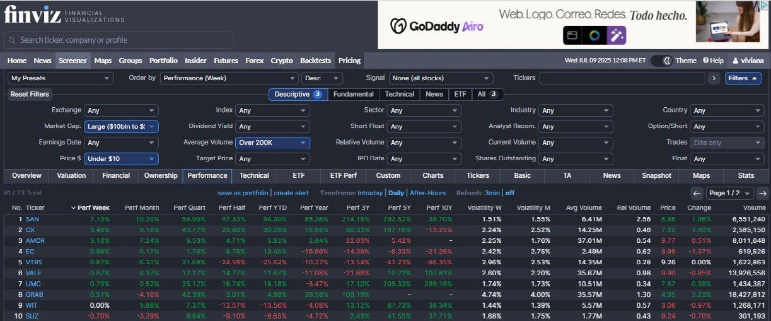The image size is (771, 321).
Task: Click the search ticker input field
Action: tap(119, 40)
